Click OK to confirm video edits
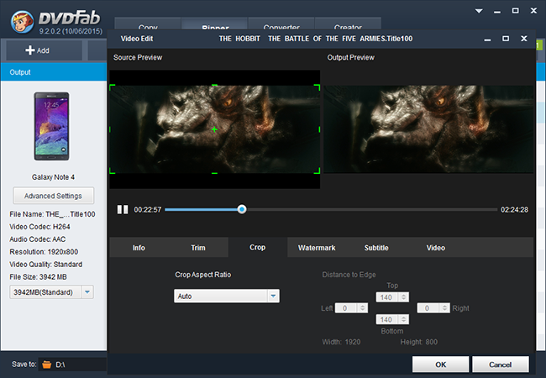The width and height of the screenshot is (546, 378). point(440,365)
